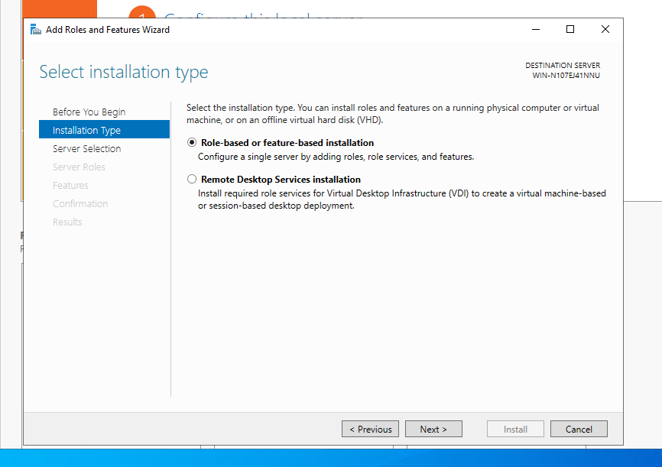Screen dimensions: 662x467
Task: Go back with the Previous button
Action: [370, 430]
